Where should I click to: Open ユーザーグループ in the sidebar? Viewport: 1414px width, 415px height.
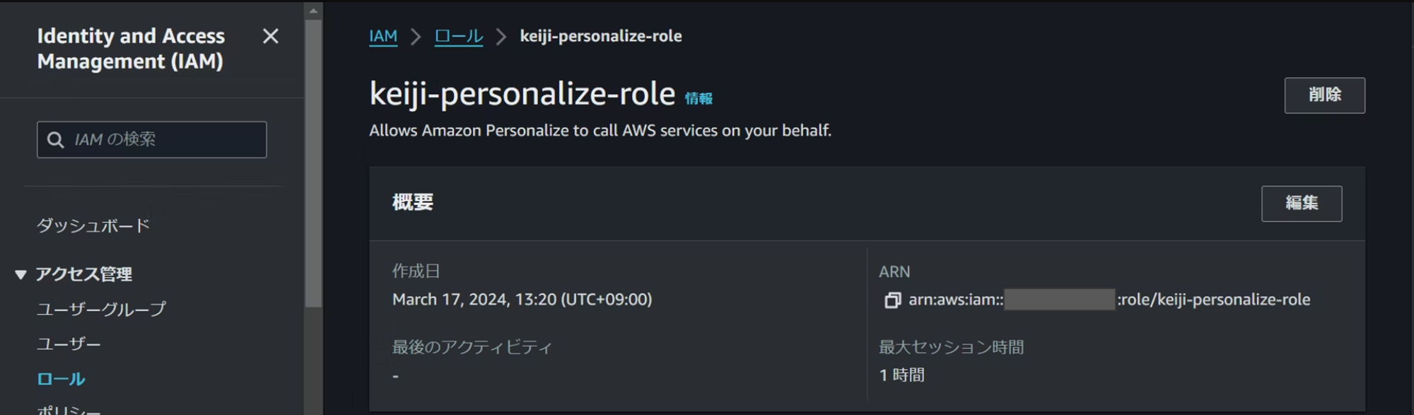pos(101,309)
